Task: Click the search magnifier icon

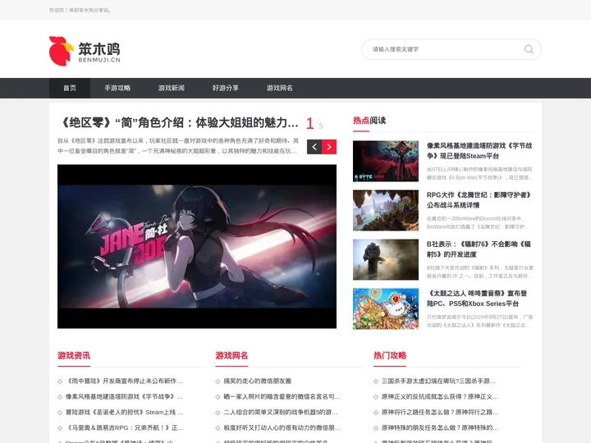Action: [529, 49]
